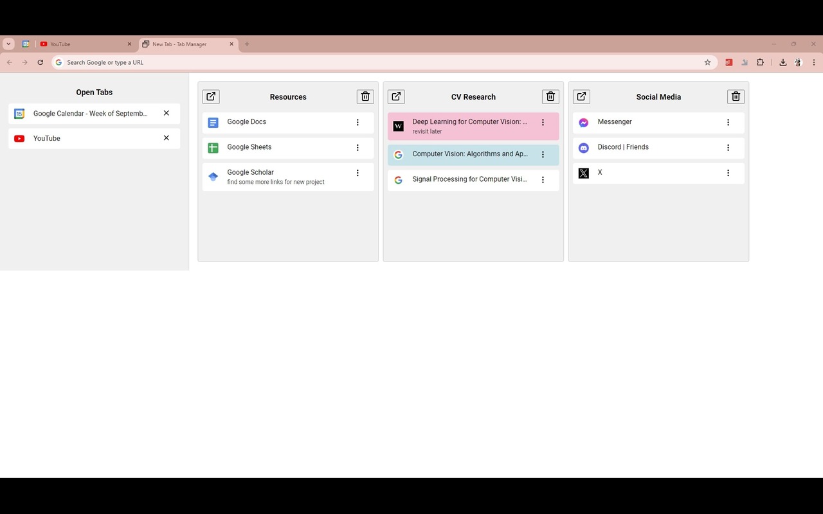Close the YouTube open tab entry
Image resolution: width=823 pixels, height=514 pixels.
click(167, 138)
